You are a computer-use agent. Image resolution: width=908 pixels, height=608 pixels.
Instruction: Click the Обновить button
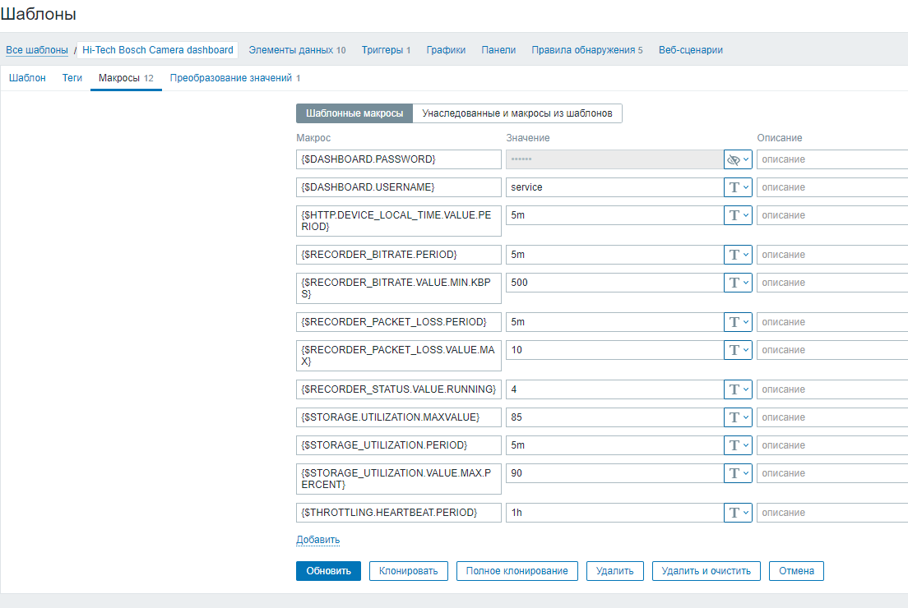click(328, 571)
